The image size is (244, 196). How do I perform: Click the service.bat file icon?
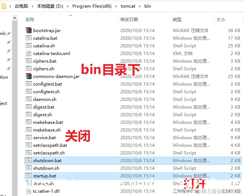[x=29, y=137]
